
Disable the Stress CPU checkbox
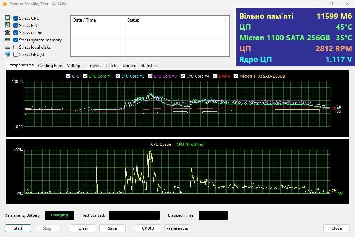(16, 18)
